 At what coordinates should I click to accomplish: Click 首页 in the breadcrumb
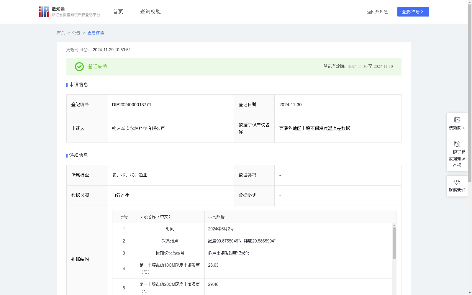(x=61, y=33)
